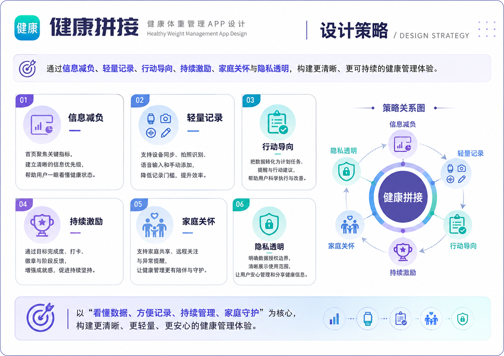Click the line '降低记录门槛，提升效率。'
The width and height of the screenshot is (504, 356).
[174, 175]
